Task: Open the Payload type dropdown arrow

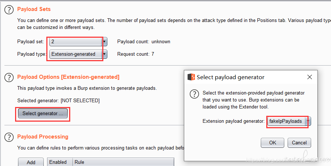Action: 105,54
